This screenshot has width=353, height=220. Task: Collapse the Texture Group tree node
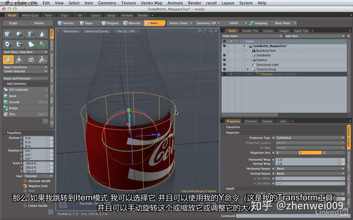point(247,69)
